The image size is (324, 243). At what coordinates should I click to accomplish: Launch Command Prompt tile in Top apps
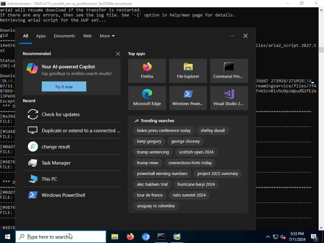pyautogui.click(x=229, y=71)
